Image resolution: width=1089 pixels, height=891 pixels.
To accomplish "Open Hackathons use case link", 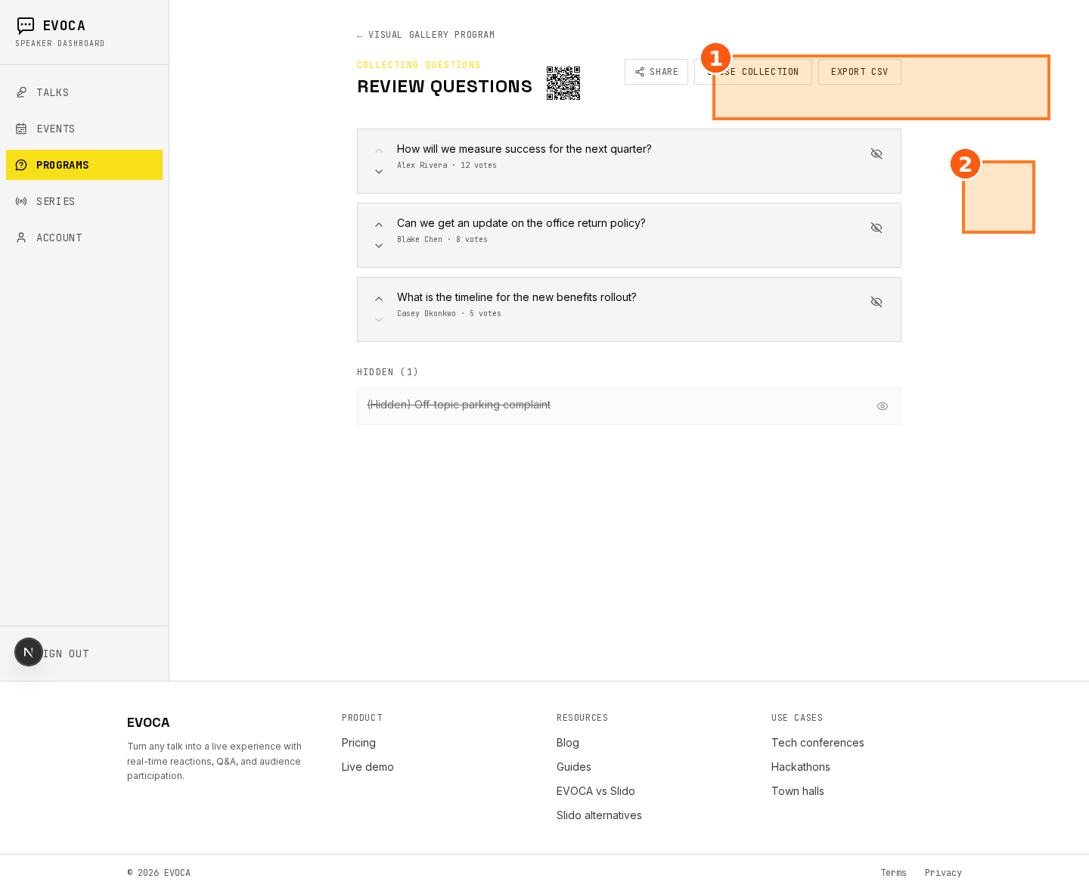I will (x=801, y=767).
